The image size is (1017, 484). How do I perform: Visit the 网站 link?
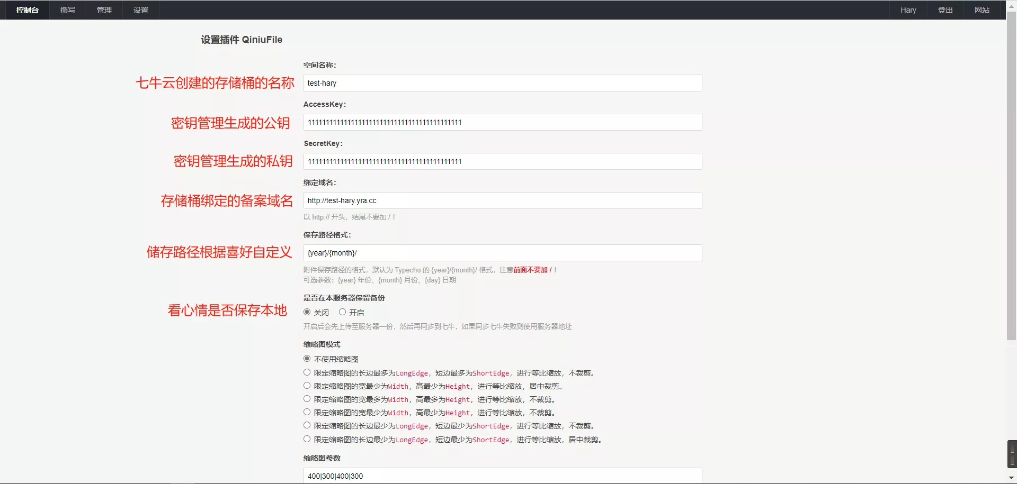[982, 10]
